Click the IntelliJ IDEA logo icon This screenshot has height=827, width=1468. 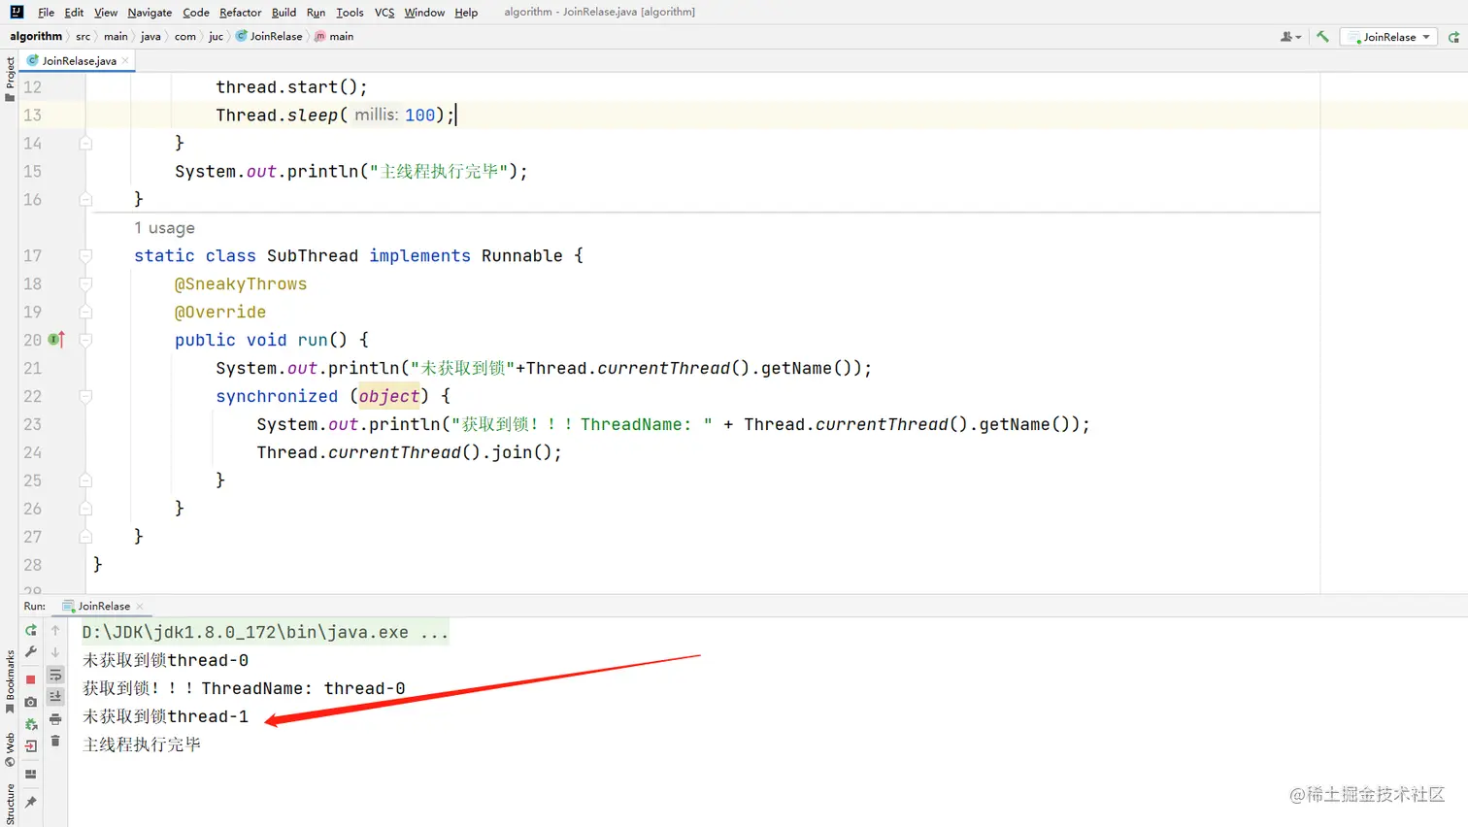coord(17,12)
